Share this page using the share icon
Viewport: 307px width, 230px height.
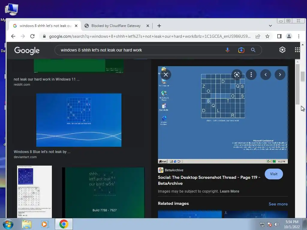tap(258, 36)
